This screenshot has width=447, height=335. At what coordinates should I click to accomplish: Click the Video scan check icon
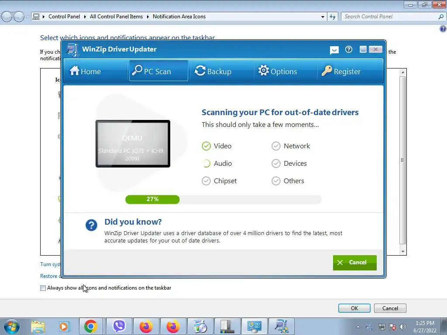[206, 146]
